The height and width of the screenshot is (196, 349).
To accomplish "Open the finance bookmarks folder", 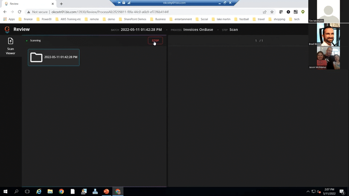I will pos(27,19).
